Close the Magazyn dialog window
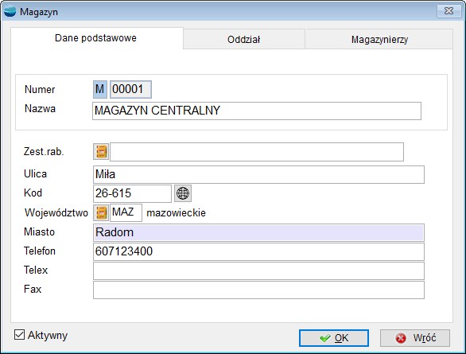The width and height of the screenshot is (466, 354). click(449, 11)
